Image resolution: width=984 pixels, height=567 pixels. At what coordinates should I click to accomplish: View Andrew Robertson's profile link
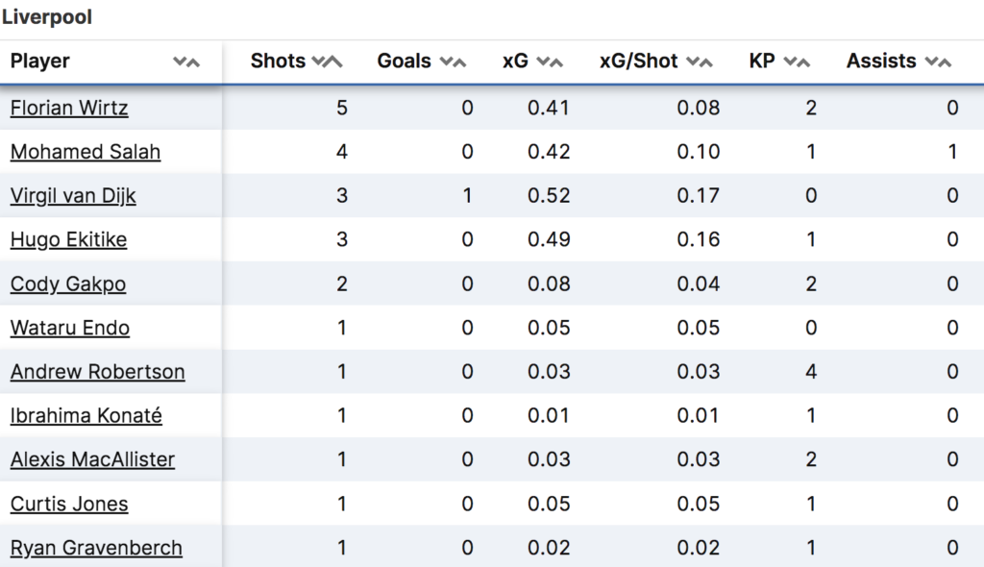[98, 372]
